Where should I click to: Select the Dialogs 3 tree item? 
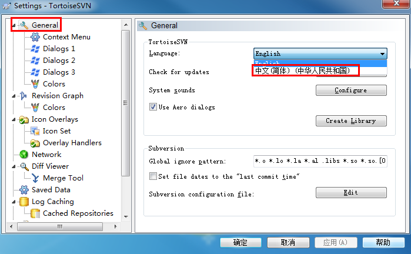click(59, 72)
